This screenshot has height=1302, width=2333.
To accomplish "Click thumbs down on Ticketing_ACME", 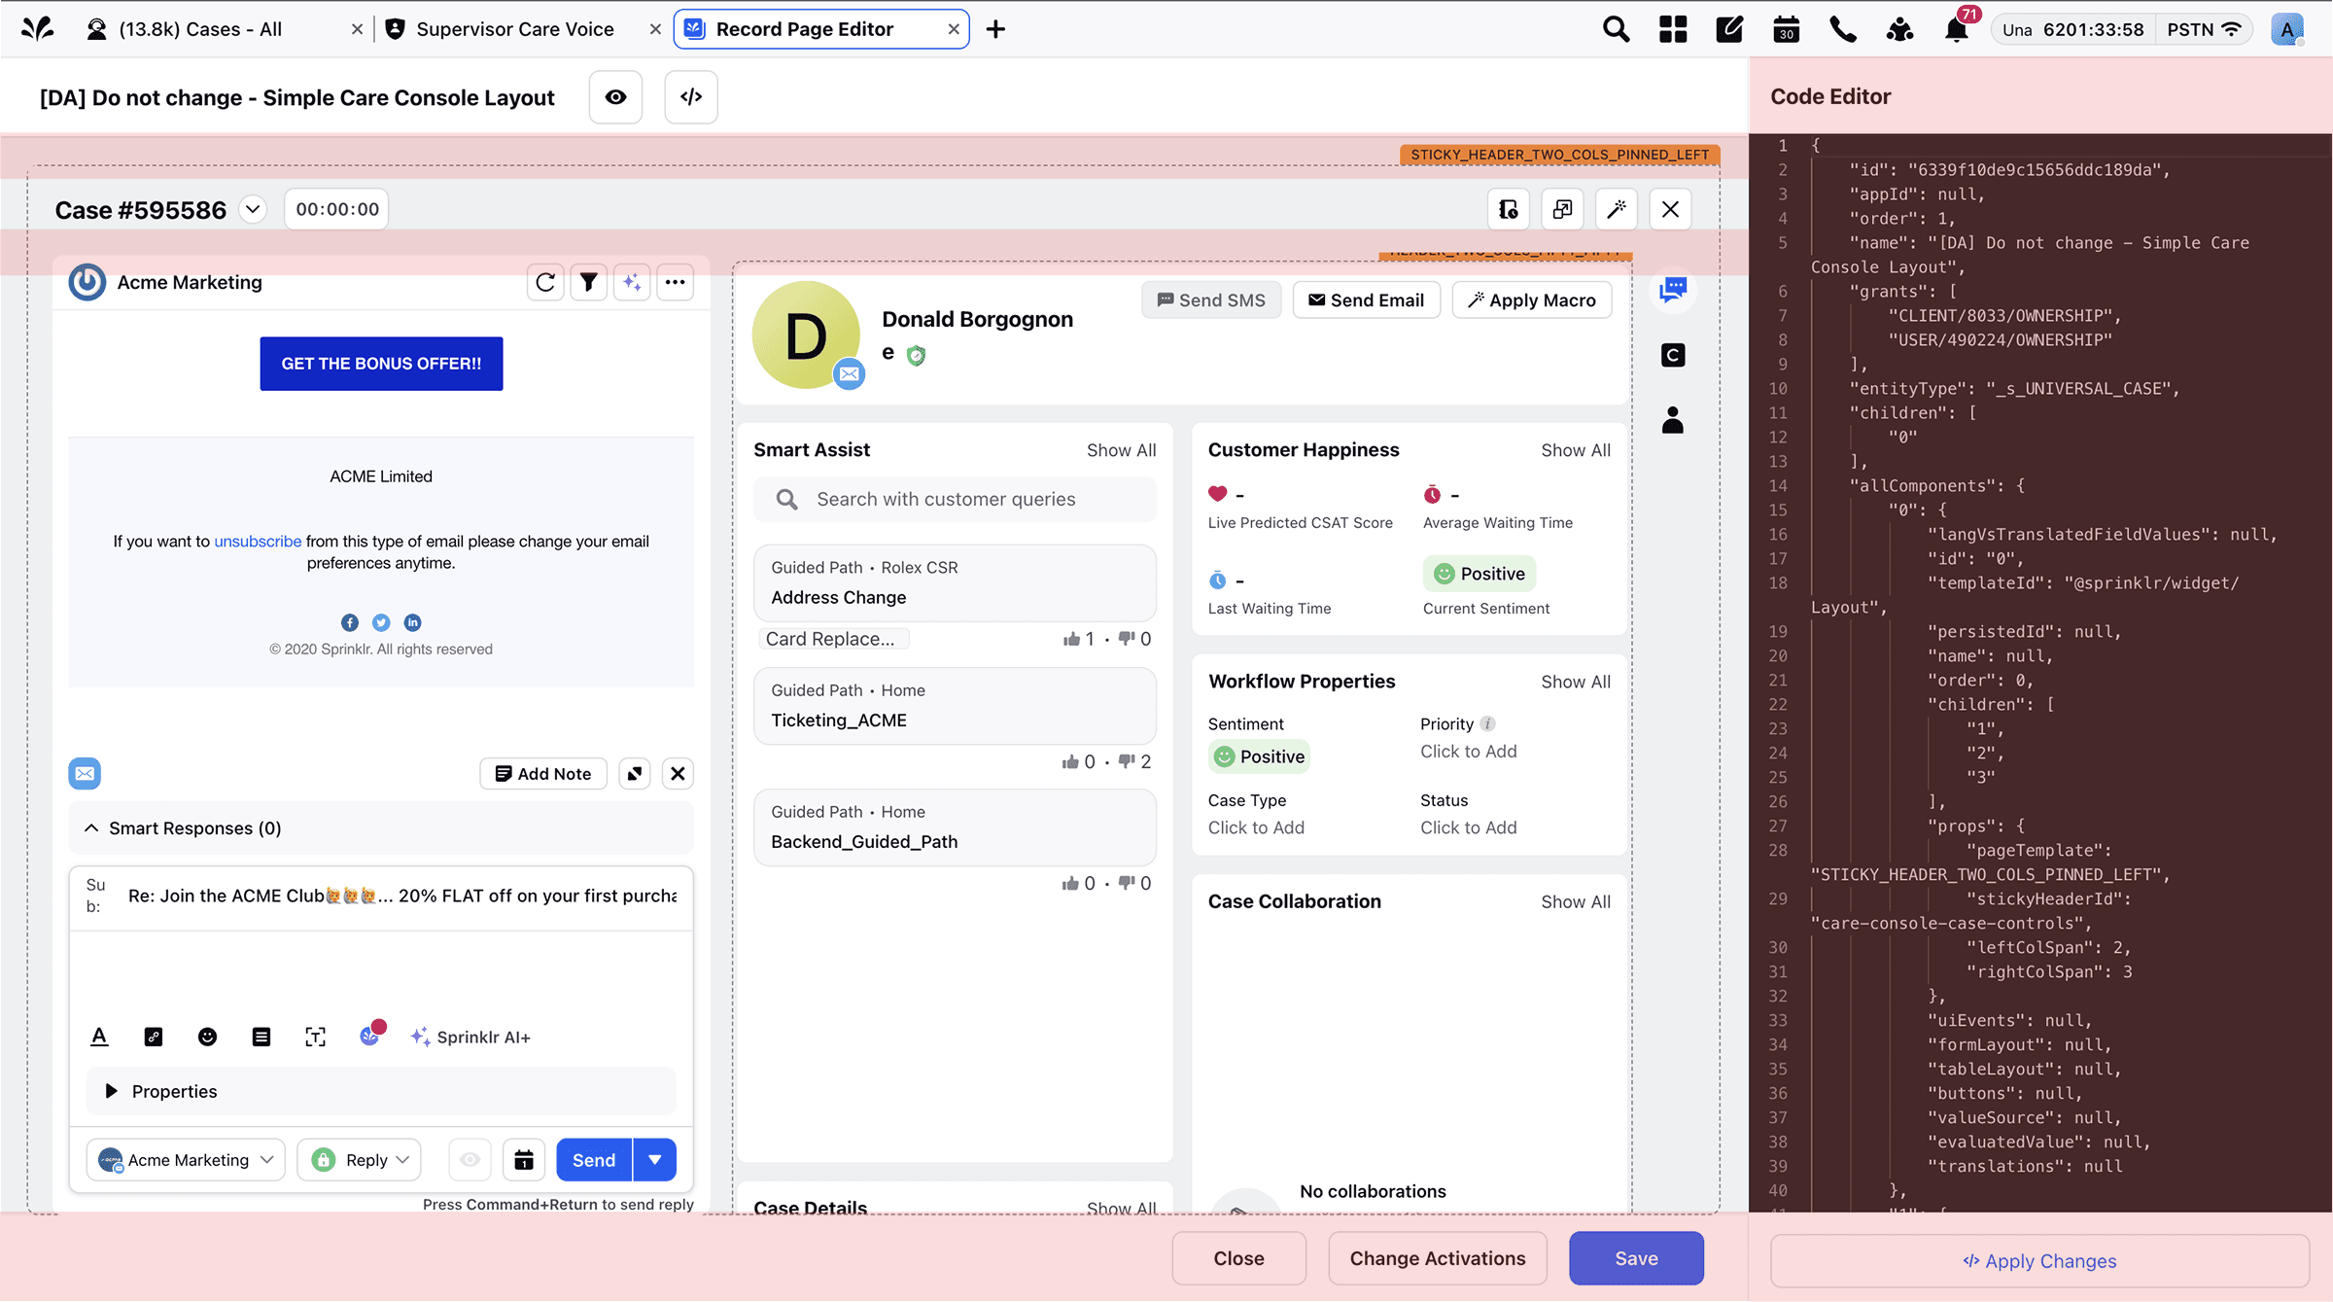I will coord(1126,761).
